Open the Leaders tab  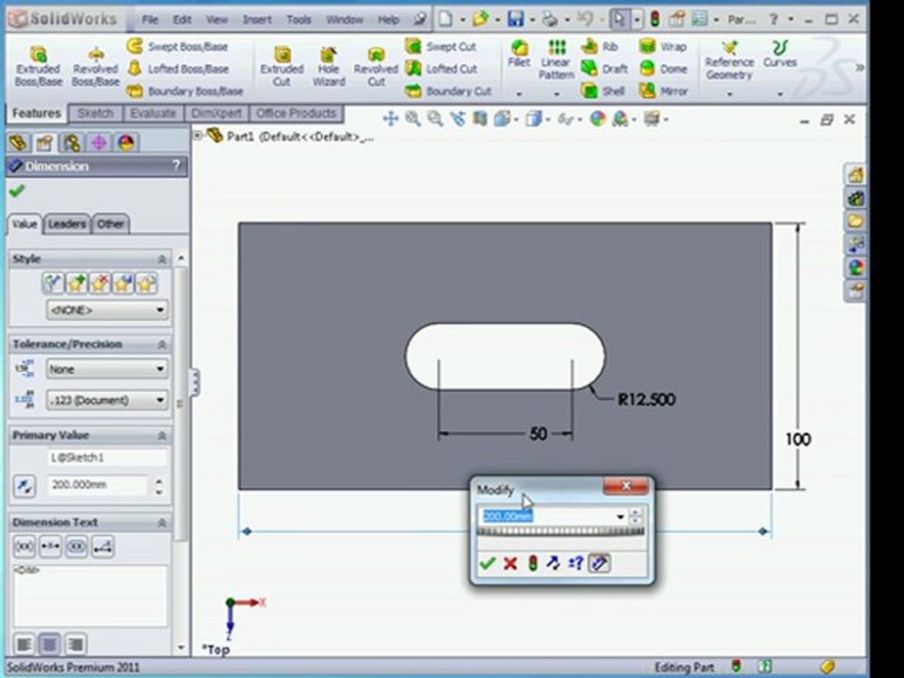click(x=67, y=224)
